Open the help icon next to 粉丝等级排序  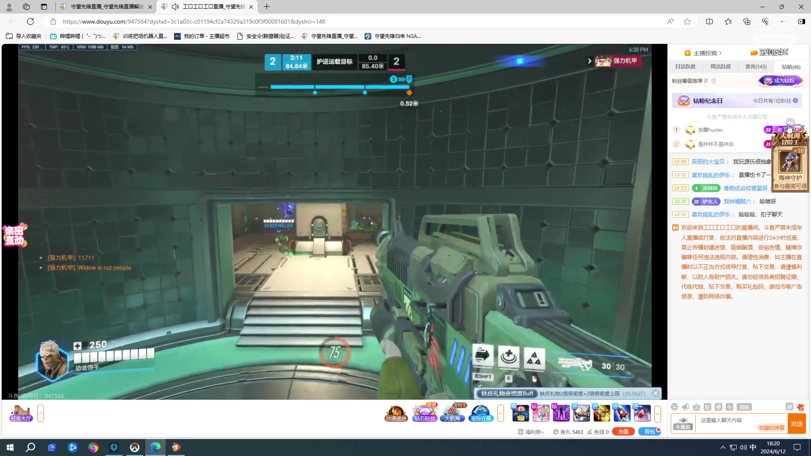(x=714, y=81)
